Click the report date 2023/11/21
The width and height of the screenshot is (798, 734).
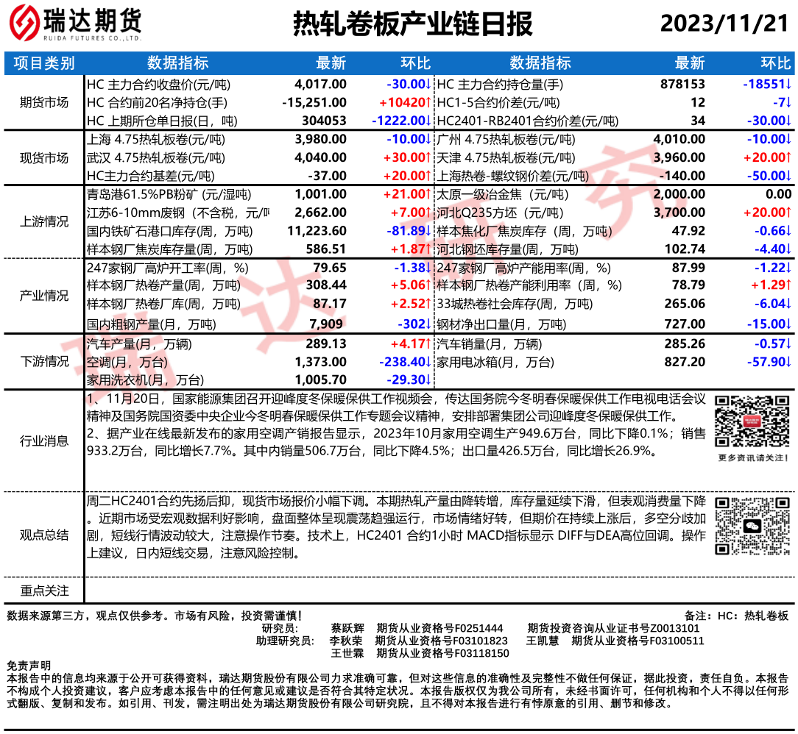pyautogui.click(x=724, y=24)
